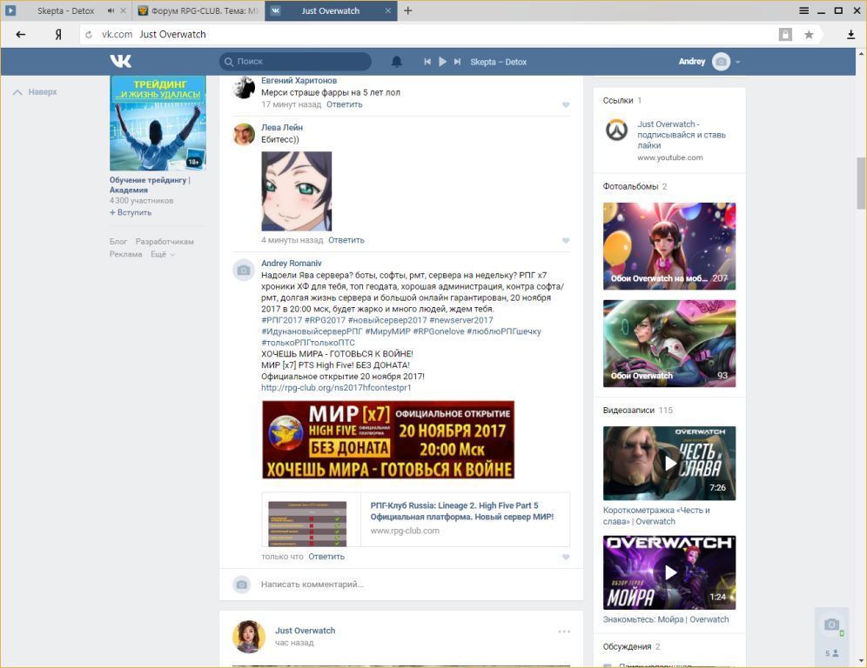This screenshot has width=867, height=668.
Task: Click hashtag #РПГ2017
Action: coord(281,320)
